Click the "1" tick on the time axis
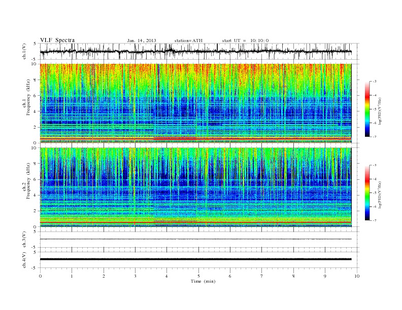402x310 pixels. (72, 276)
